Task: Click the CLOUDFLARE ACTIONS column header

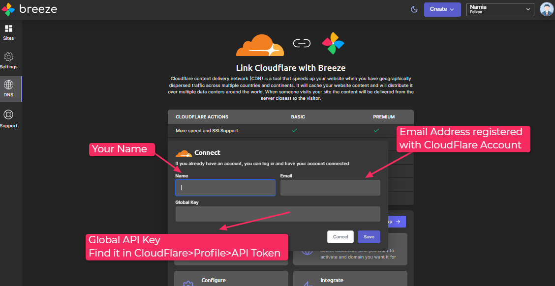Action: [x=202, y=116]
